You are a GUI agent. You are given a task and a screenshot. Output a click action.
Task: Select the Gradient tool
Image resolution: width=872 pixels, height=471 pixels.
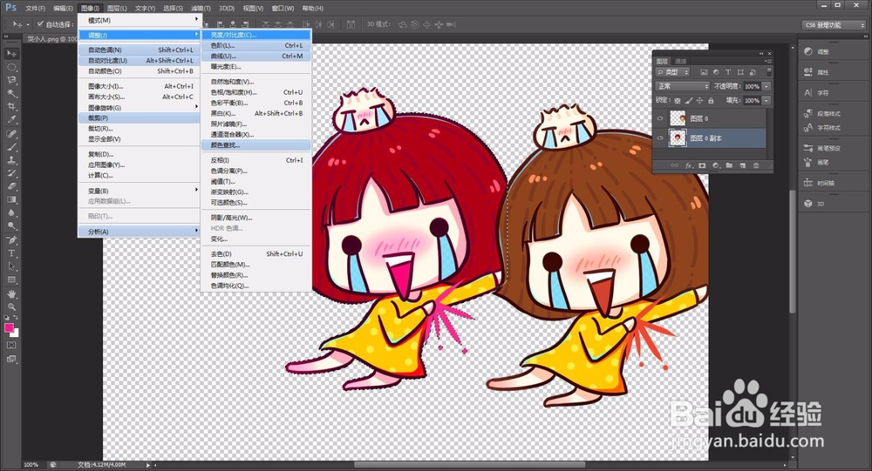pyautogui.click(x=11, y=199)
